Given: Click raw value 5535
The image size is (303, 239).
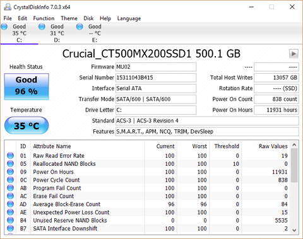Looking at the screenshot, I should point(281,220).
